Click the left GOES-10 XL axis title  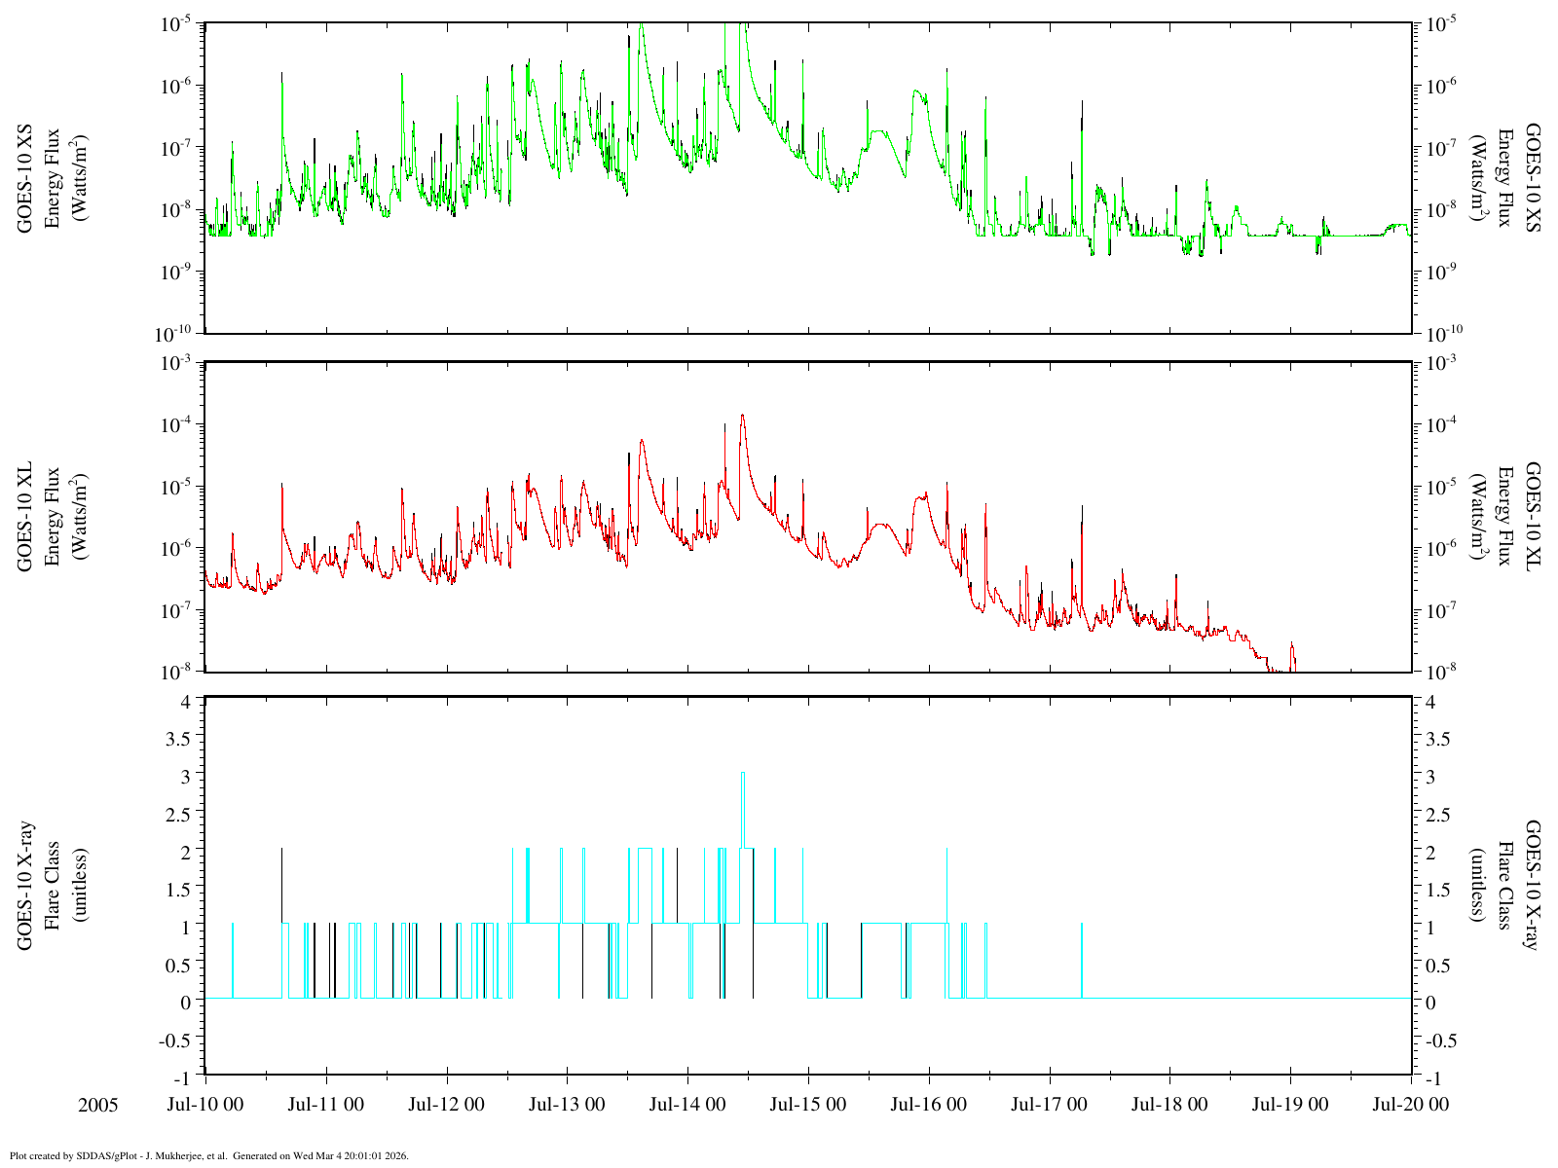[x=52, y=517]
